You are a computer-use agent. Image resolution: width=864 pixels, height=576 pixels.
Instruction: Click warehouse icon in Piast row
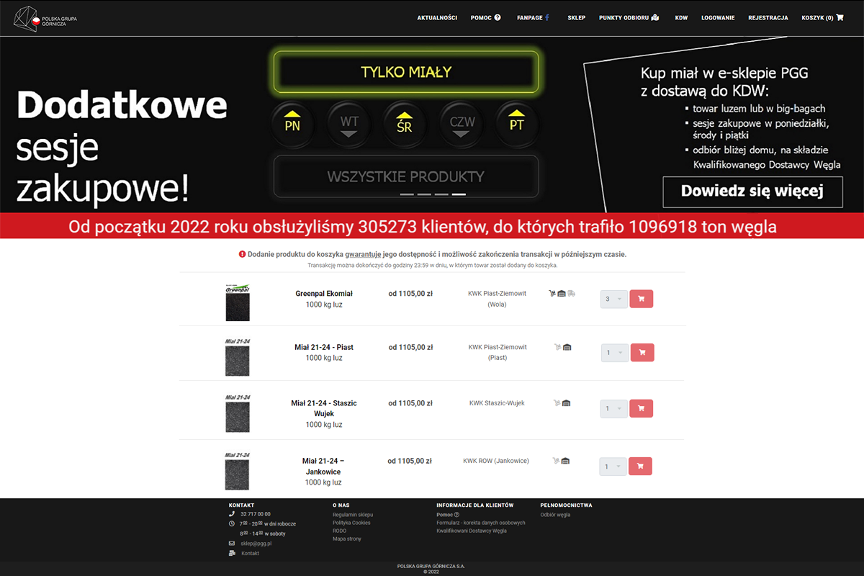click(567, 347)
